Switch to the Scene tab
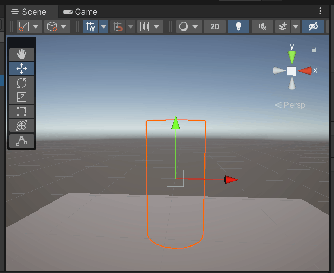Viewport: 334px width, 273px height. click(29, 12)
